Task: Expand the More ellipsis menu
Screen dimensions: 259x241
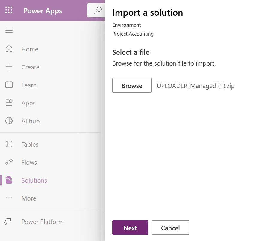Action: (9, 198)
